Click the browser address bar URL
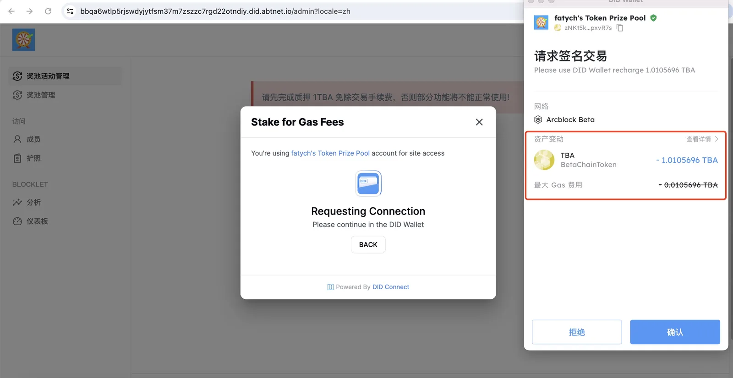Image resolution: width=733 pixels, height=378 pixels. tap(215, 11)
